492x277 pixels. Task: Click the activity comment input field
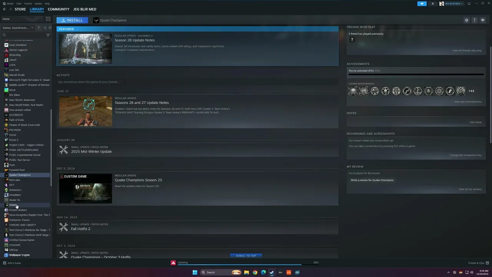(x=197, y=82)
